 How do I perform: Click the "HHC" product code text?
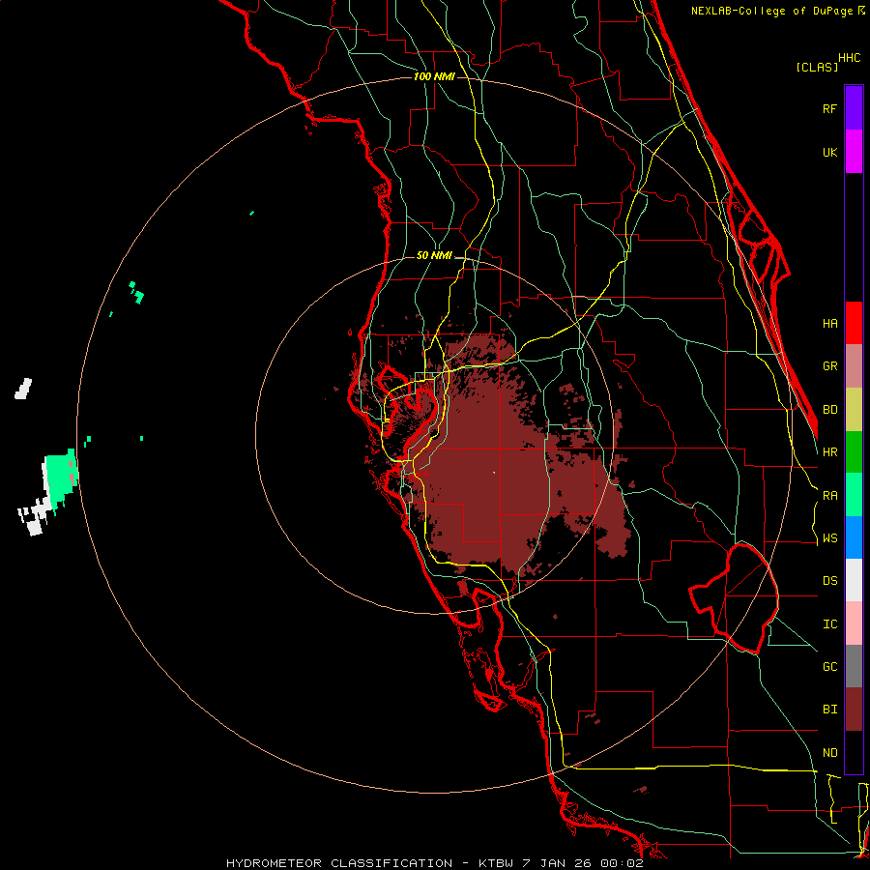tap(849, 58)
